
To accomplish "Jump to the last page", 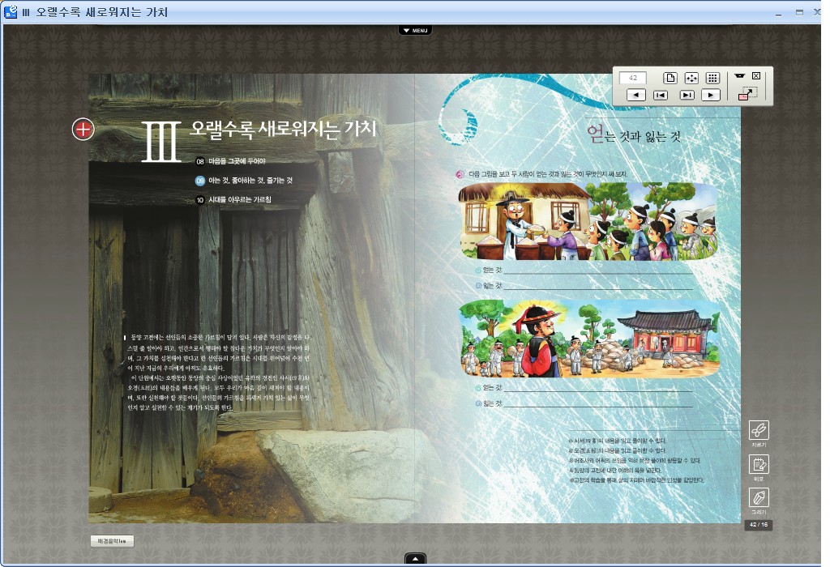I will click(687, 95).
